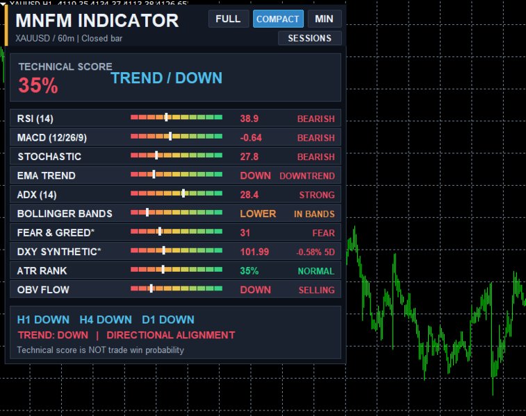This screenshot has height=416, width=526.
Task: Click the D1 DOWN timeframe label
Action: click(168, 320)
